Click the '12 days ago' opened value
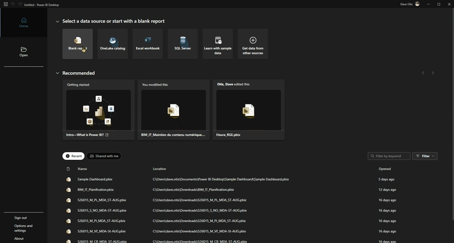 tap(387, 190)
